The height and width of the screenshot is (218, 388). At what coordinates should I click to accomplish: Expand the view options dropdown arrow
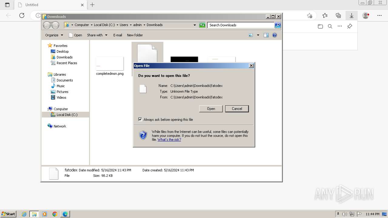tap(258, 35)
